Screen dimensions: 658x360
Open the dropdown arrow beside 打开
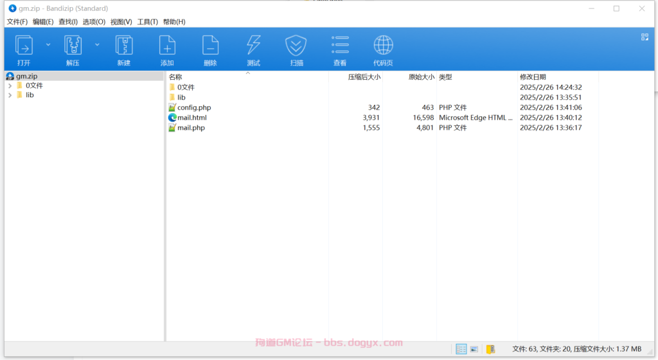click(x=48, y=45)
